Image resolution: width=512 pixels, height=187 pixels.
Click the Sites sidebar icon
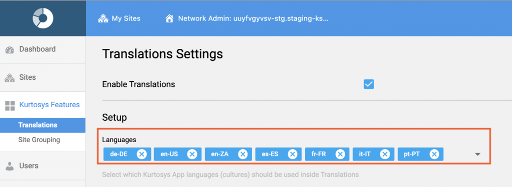(x=10, y=78)
